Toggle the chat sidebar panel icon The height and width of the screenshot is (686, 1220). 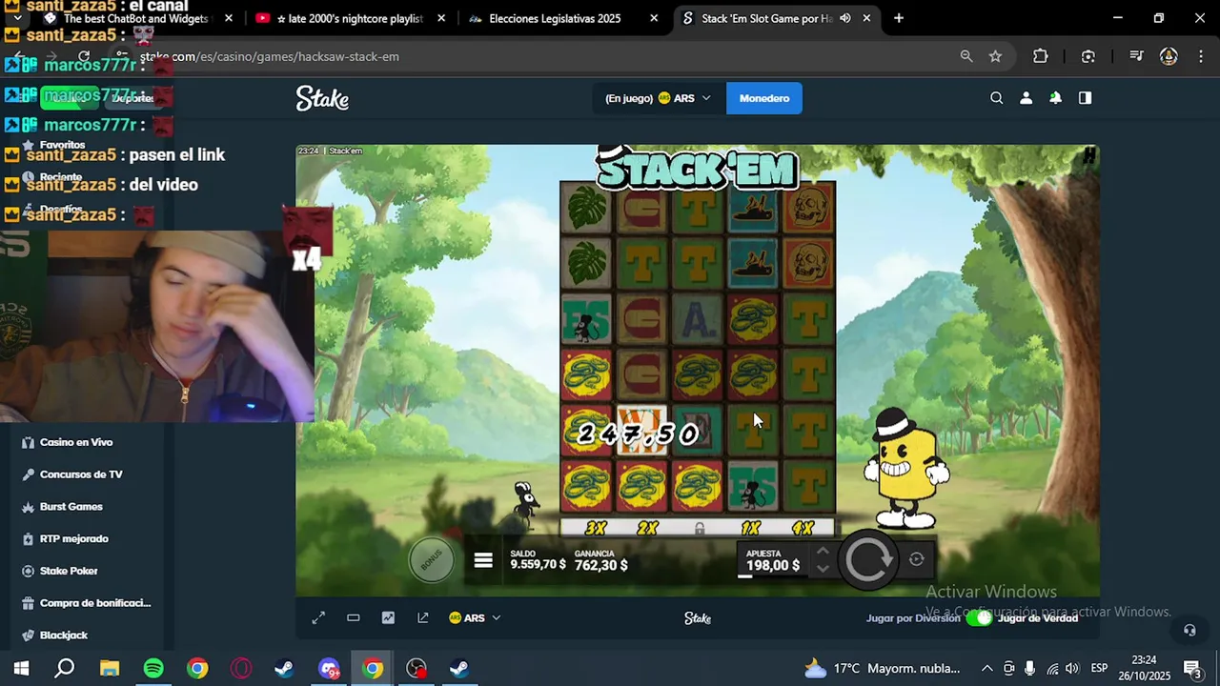(x=1085, y=98)
